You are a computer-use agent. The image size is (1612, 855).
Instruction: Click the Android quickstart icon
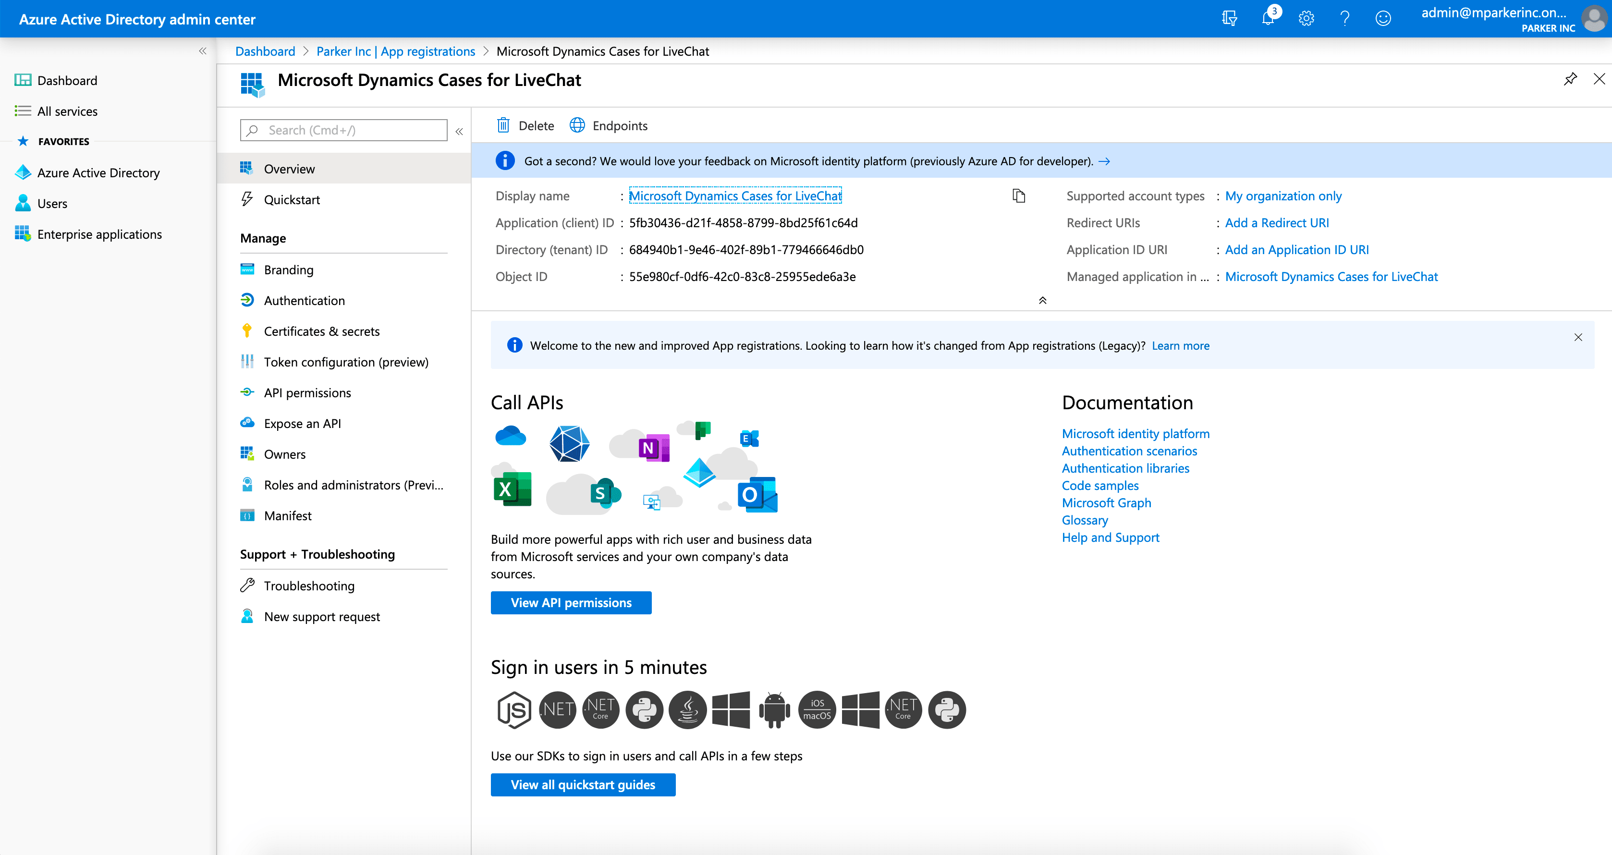tap(774, 710)
